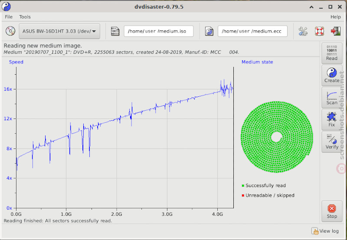Click the 12x speed axis label
This screenshot has height=240, width=347.
(x=8, y=118)
